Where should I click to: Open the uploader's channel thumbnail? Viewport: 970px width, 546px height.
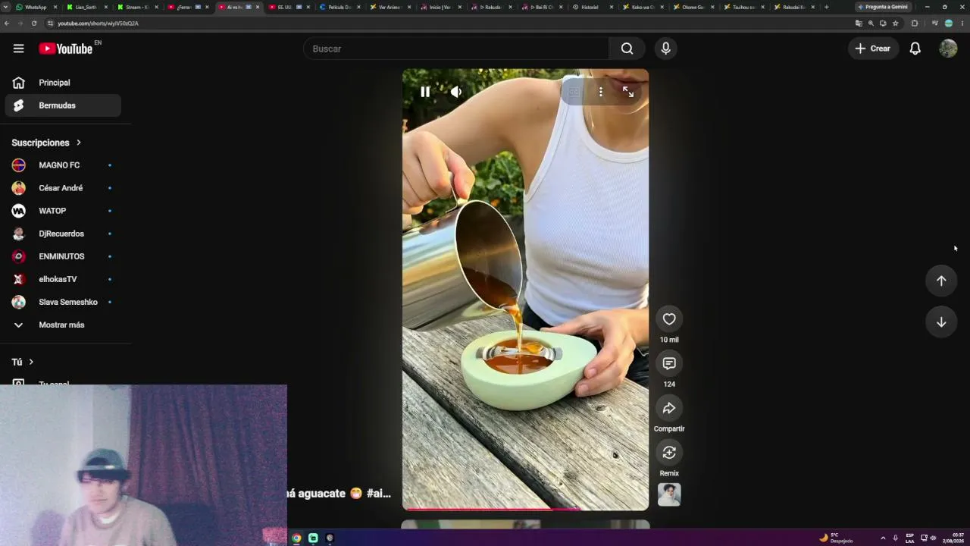(x=669, y=494)
